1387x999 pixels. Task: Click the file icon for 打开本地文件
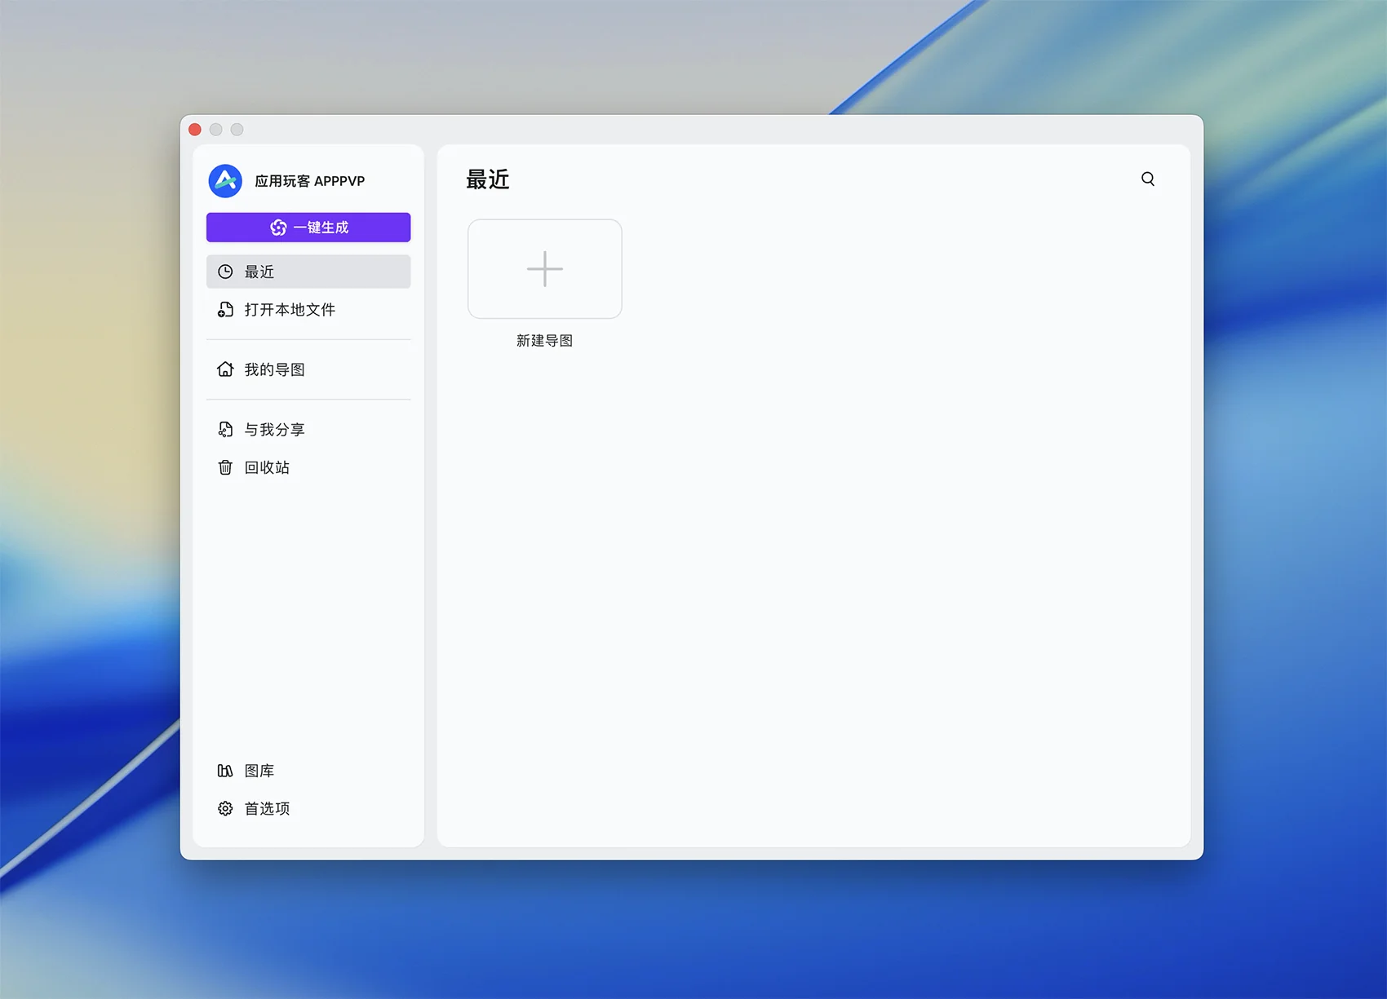[225, 310]
